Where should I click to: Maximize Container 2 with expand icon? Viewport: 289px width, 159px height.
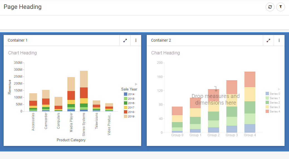pyautogui.click(x=268, y=41)
